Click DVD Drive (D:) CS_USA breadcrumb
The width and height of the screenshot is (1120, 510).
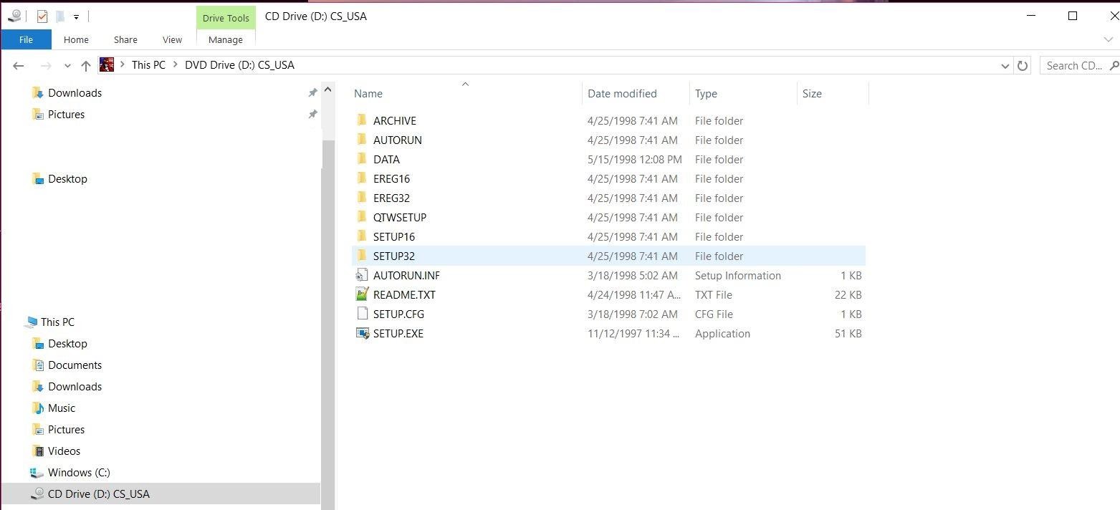click(x=239, y=64)
